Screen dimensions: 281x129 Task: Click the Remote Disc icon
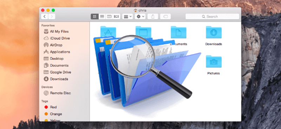(46, 93)
